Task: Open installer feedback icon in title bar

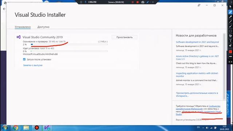Action: tap(199, 5)
